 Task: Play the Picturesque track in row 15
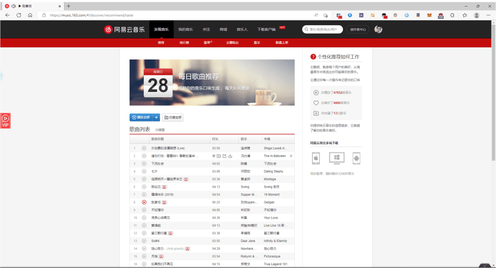coord(144,256)
